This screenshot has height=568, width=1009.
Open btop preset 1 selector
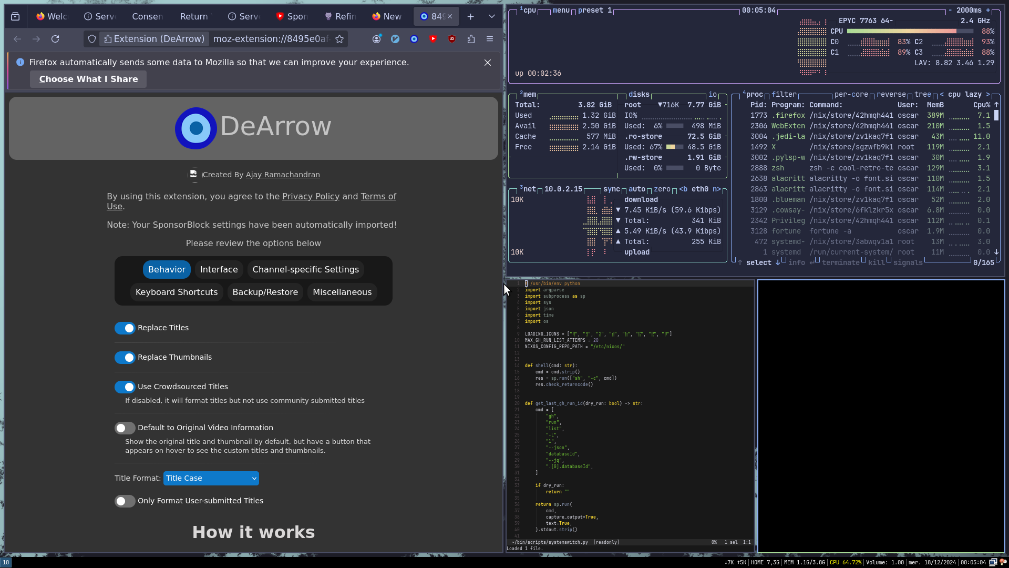[x=595, y=11]
